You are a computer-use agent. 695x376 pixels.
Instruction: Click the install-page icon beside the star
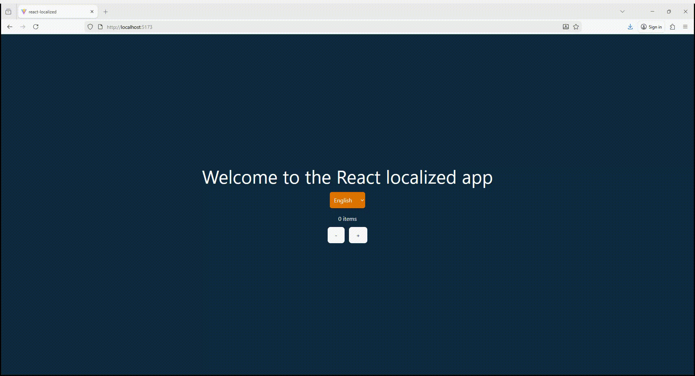tap(565, 27)
